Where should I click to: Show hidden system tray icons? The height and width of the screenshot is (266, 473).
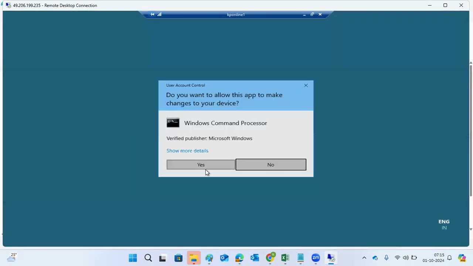pyautogui.click(x=364, y=258)
